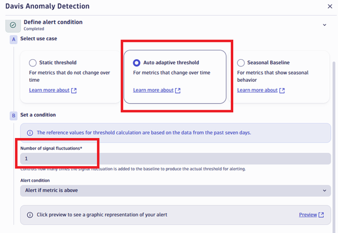This screenshot has width=338, height=233.
Task: Click the completed checkmark step icon
Action: pyautogui.click(x=13, y=25)
